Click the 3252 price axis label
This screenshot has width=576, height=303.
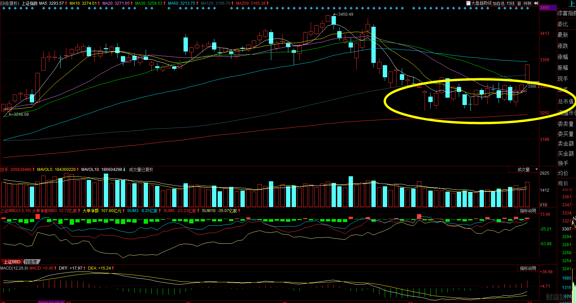(545, 113)
